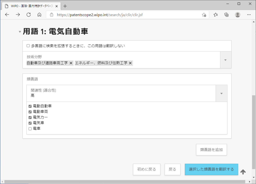Click 選択した類義語を翻訳する button

tap(211, 169)
